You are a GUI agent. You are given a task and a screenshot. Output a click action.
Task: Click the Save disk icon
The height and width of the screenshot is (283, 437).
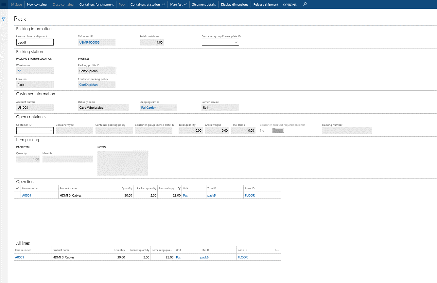(13, 5)
